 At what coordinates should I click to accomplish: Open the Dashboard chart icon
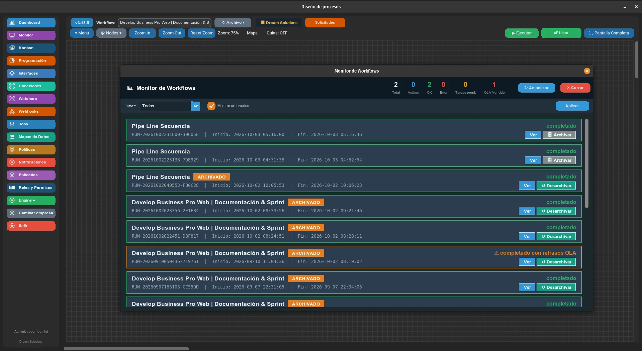tap(12, 23)
